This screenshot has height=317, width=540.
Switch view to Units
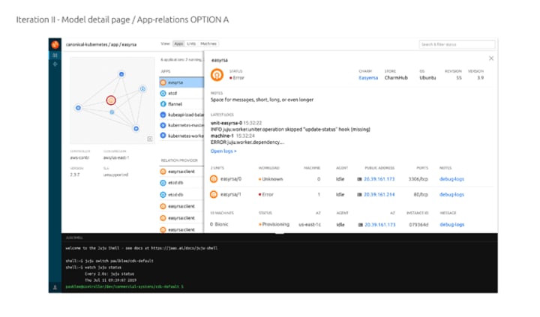(x=191, y=43)
